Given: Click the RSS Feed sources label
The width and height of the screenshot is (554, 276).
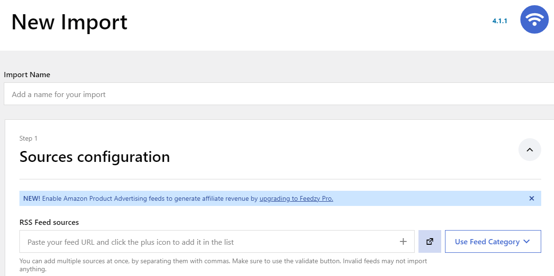Looking at the screenshot, I should (x=49, y=222).
